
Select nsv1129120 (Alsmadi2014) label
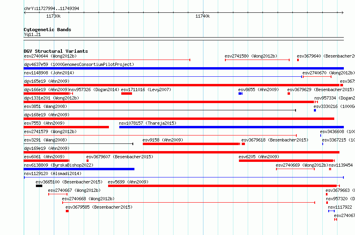[x=53, y=173]
